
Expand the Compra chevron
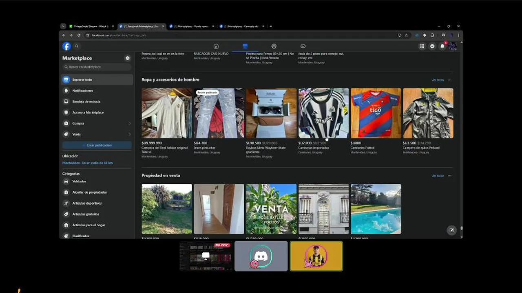coord(130,123)
